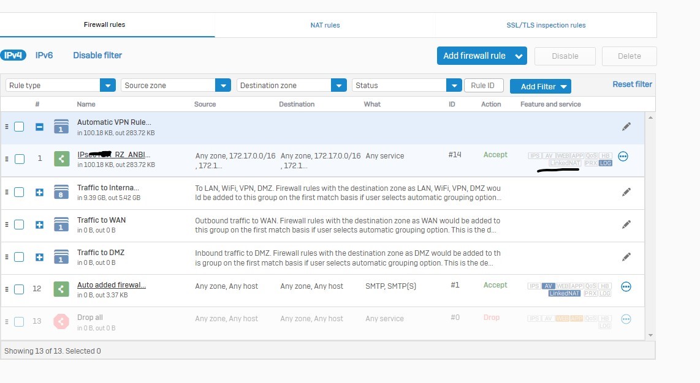700x383 pixels.
Task: Click the scrollbar up arrow of the rule list
Action: [650, 117]
